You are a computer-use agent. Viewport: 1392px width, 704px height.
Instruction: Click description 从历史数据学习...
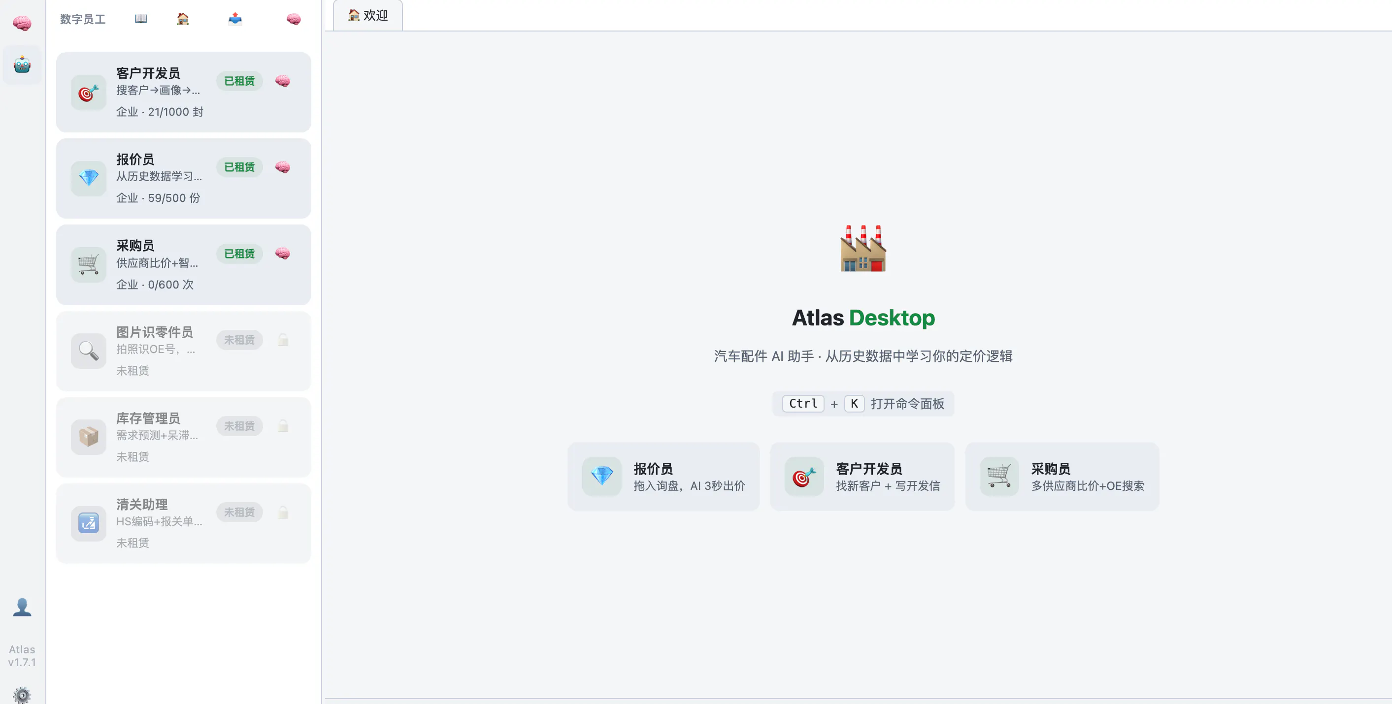coord(160,176)
